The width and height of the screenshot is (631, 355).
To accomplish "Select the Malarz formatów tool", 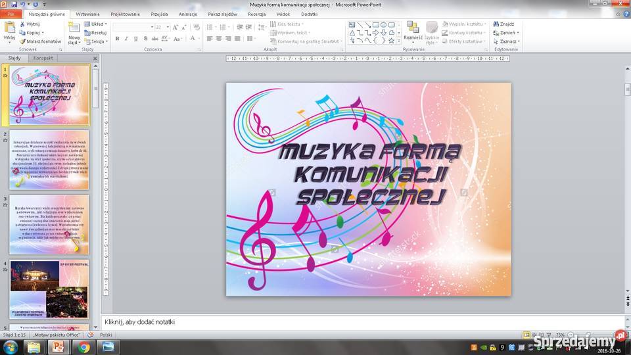I will click(41, 41).
